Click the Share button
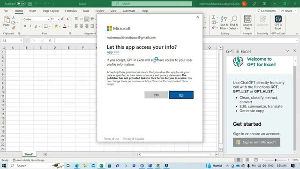The height and width of the screenshot is (169, 300). (288, 11)
